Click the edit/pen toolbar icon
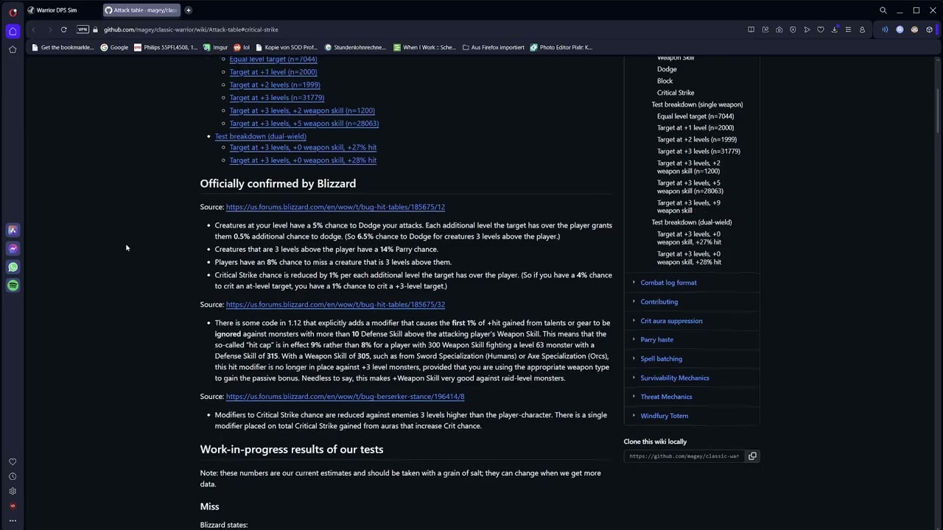The width and height of the screenshot is (943, 530). coord(765,29)
